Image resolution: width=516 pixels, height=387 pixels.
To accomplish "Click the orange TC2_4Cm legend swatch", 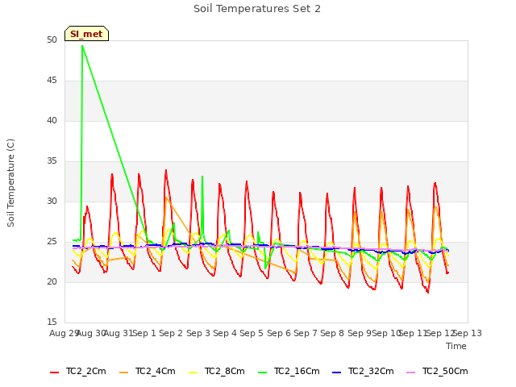I will coord(123,372).
